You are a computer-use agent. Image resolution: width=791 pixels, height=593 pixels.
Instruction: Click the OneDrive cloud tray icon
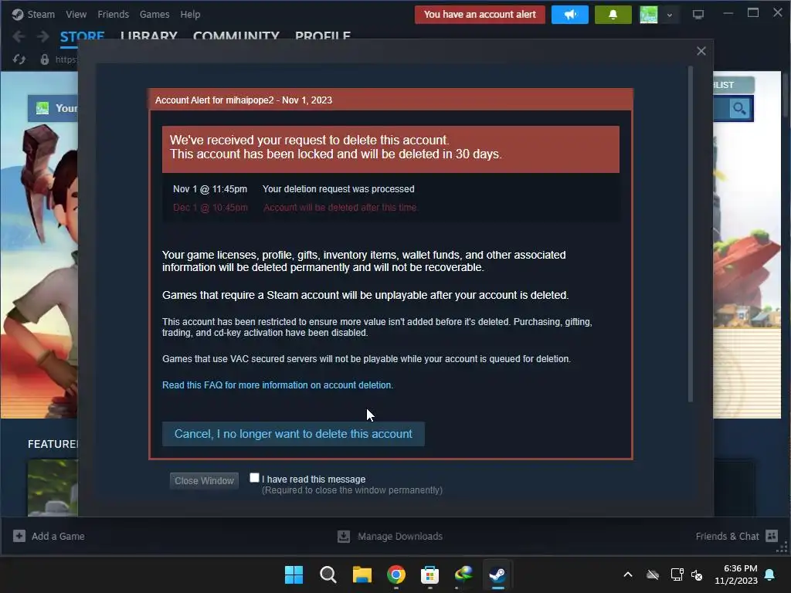653,574
